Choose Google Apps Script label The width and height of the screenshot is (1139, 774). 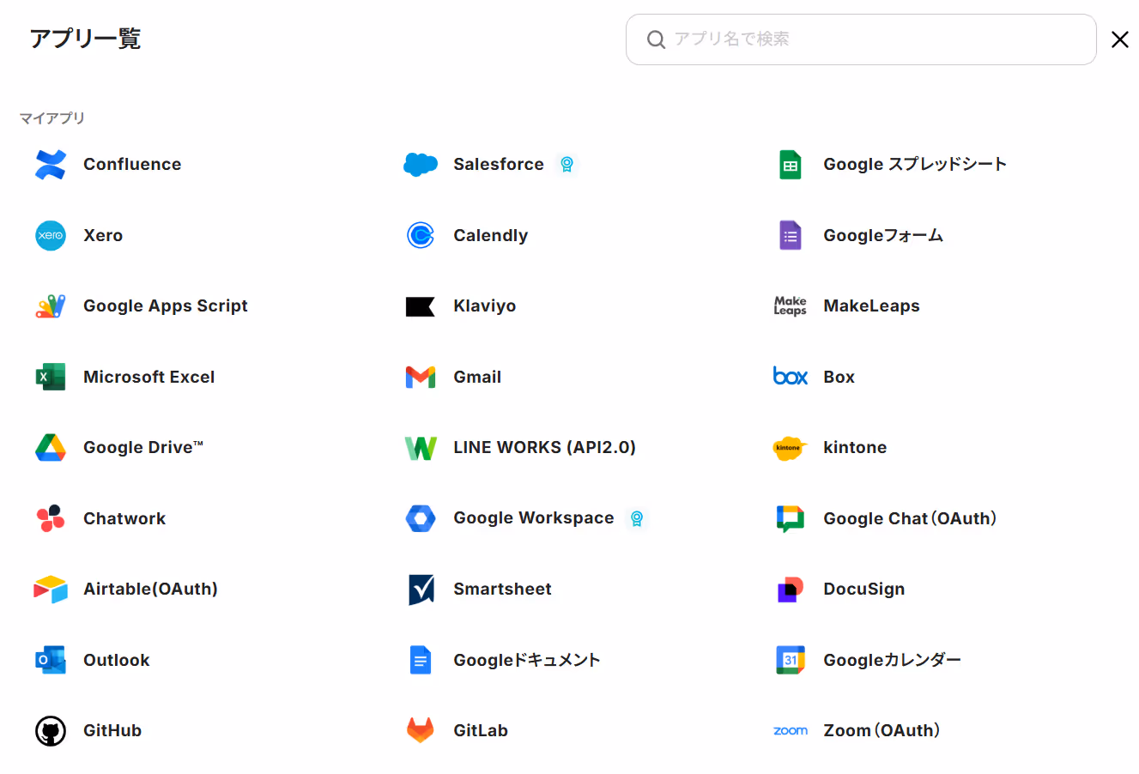coord(166,306)
